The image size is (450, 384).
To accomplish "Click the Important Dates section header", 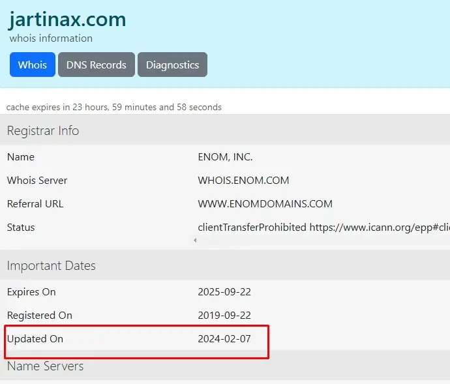I will click(x=51, y=265).
